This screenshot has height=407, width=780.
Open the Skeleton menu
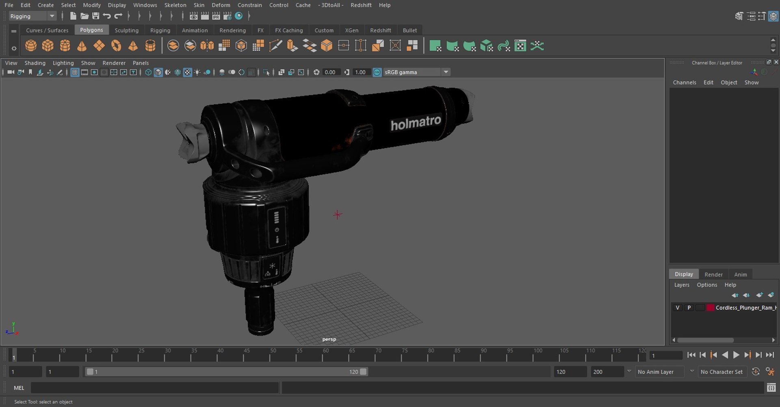[175, 5]
